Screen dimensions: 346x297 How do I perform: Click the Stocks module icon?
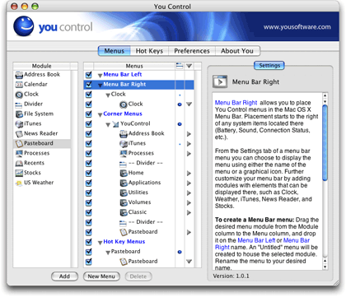tap(19, 173)
